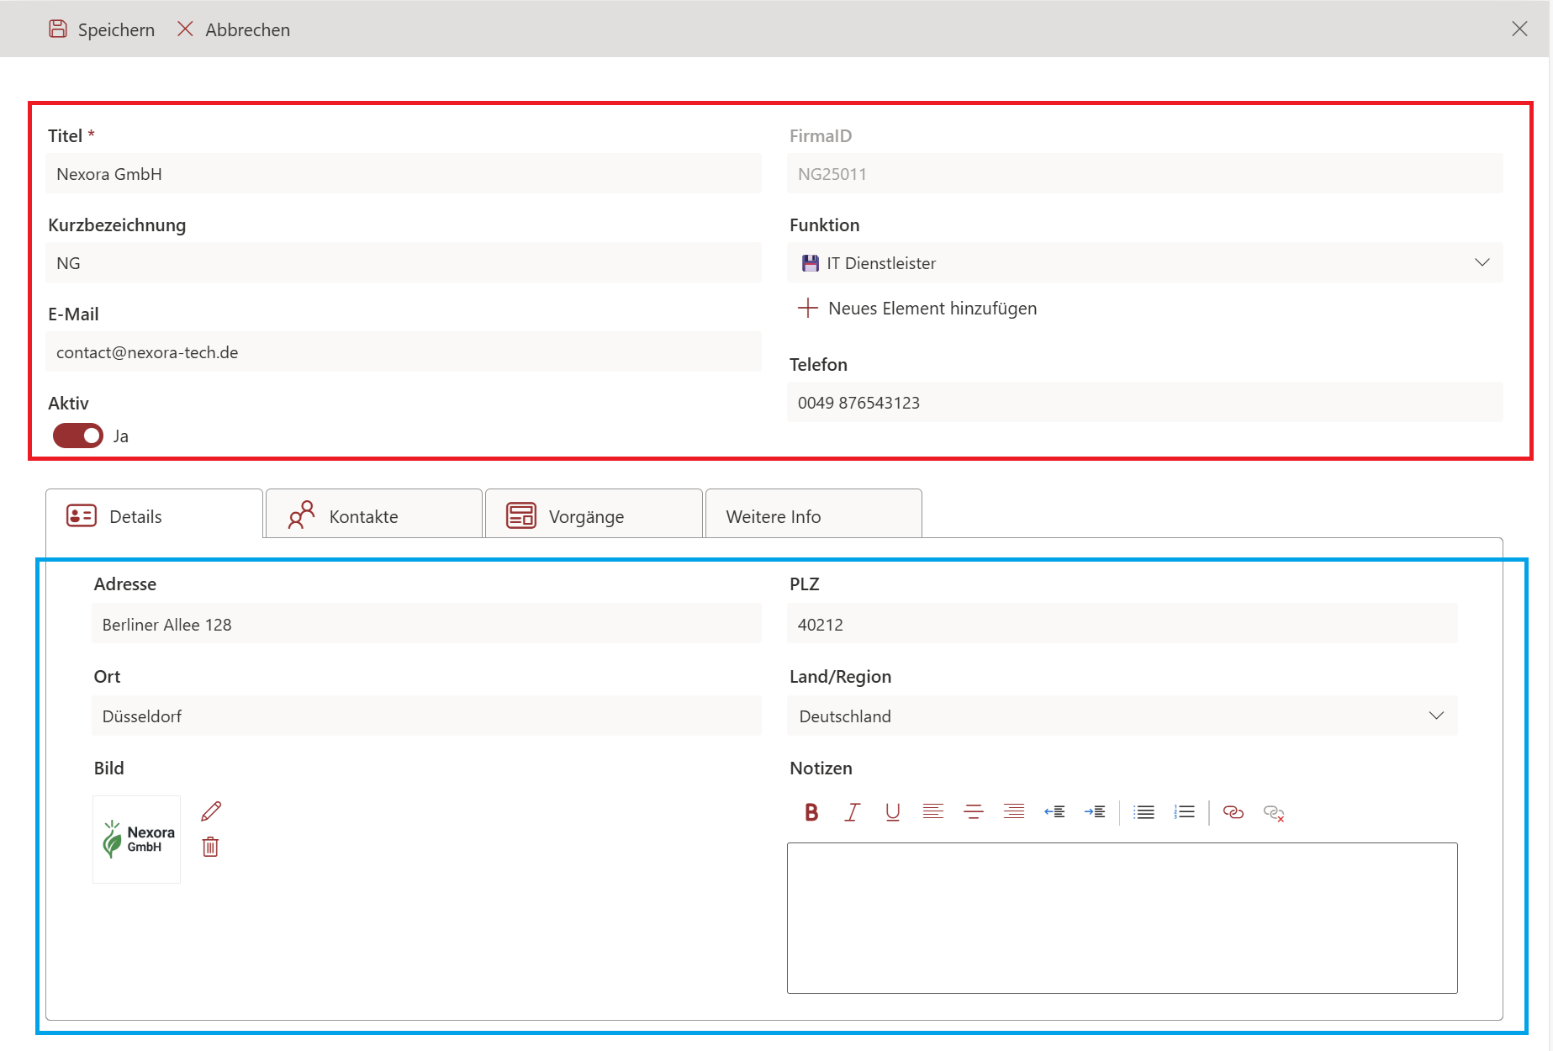Click into the E-Mail input field
Image resolution: width=1553 pixels, height=1051 pixels.
coord(404,352)
